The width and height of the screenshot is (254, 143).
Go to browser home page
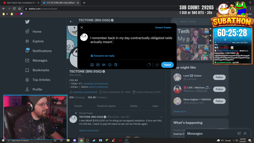[x=19, y=9]
